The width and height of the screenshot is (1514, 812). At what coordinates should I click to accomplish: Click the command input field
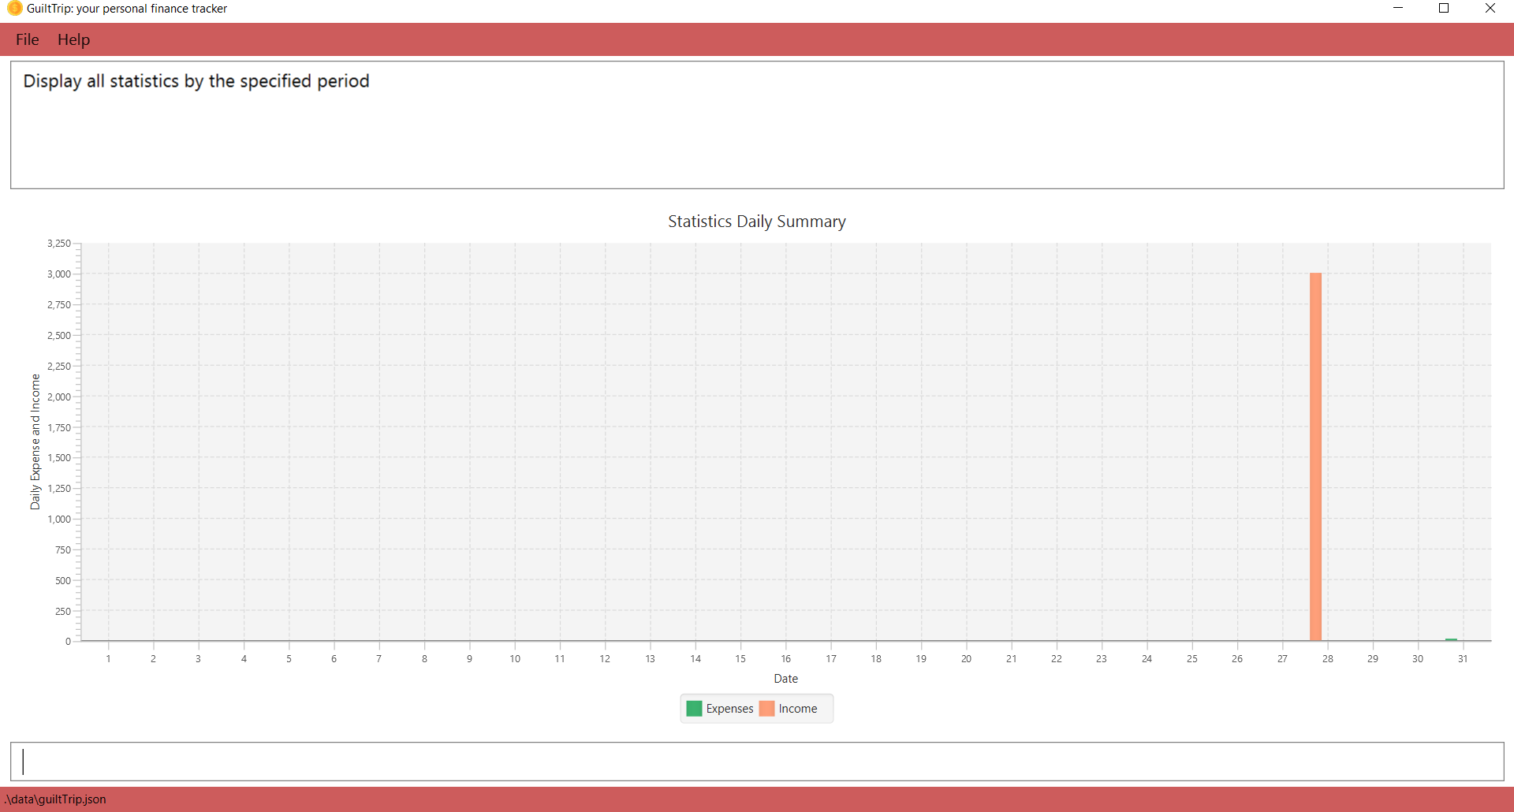tap(757, 762)
